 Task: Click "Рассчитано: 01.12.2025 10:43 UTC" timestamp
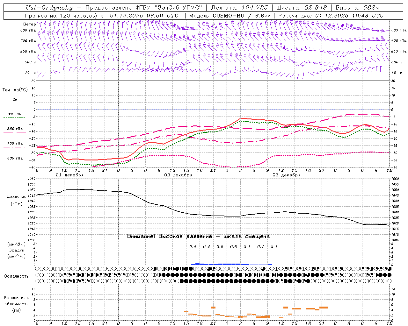[x=331, y=16]
